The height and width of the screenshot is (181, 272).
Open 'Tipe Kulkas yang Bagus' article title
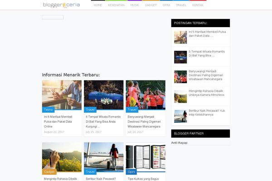tap(143, 179)
